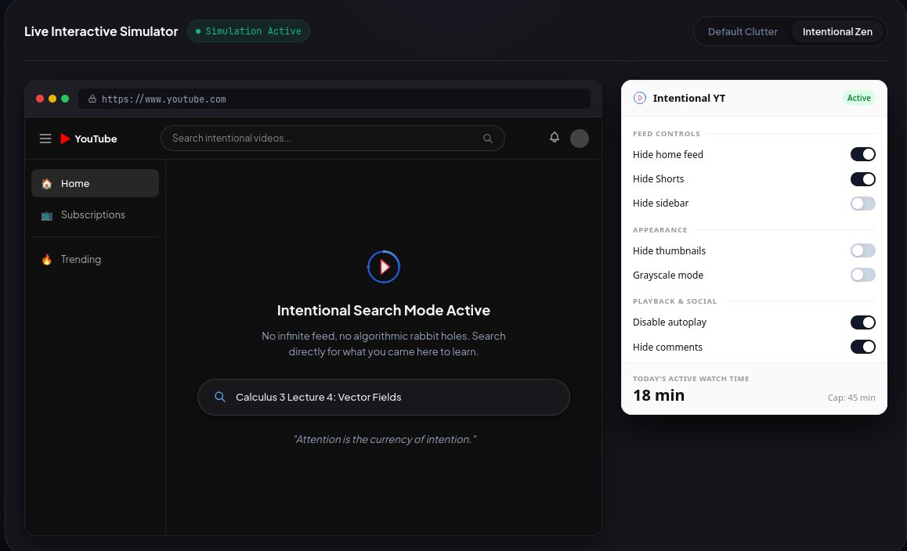Click the padlock icon in the address bar

pos(92,99)
